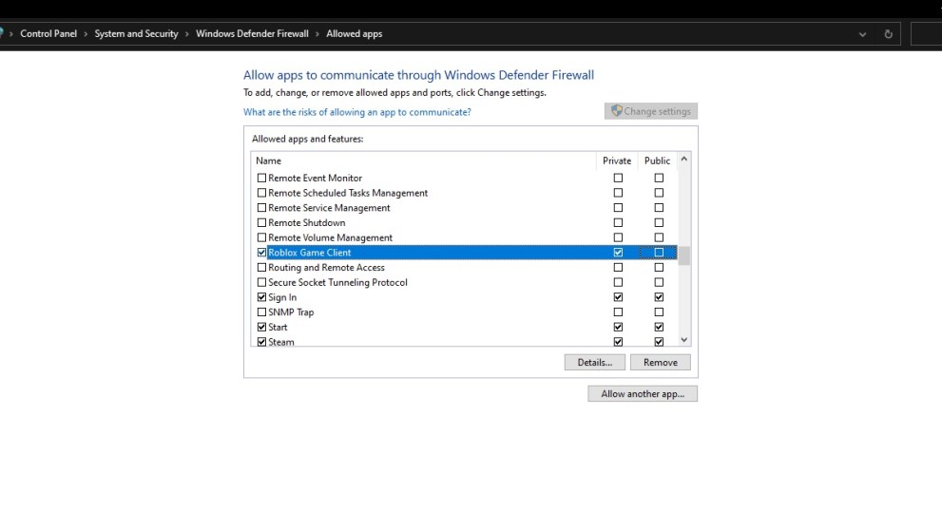
Task: Expand chevron before Control Panel breadcrumb
Action: point(10,34)
